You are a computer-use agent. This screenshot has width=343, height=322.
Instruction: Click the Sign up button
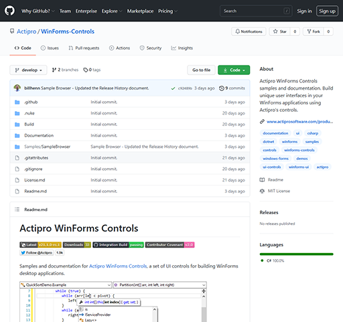327,11
